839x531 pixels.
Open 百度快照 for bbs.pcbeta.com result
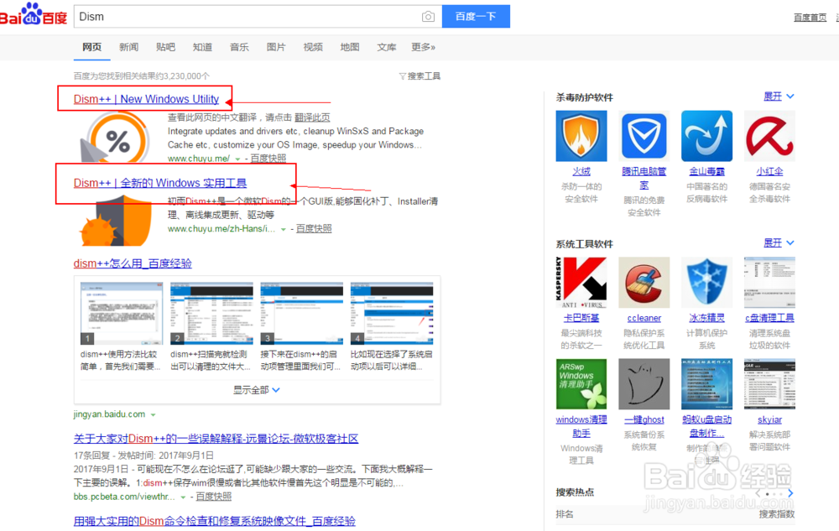pyautogui.click(x=213, y=497)
